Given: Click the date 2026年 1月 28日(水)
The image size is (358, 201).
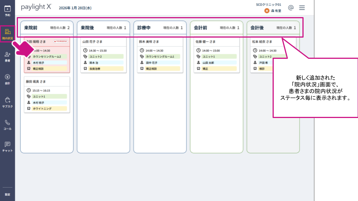Looking at the screenshot, I should [x=75, y=8].
